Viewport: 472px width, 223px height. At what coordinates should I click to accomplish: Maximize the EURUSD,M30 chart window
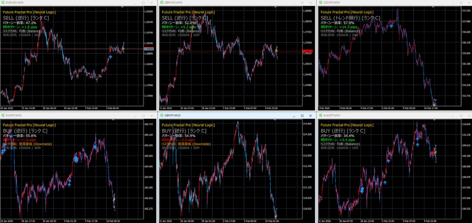point(143,3)
